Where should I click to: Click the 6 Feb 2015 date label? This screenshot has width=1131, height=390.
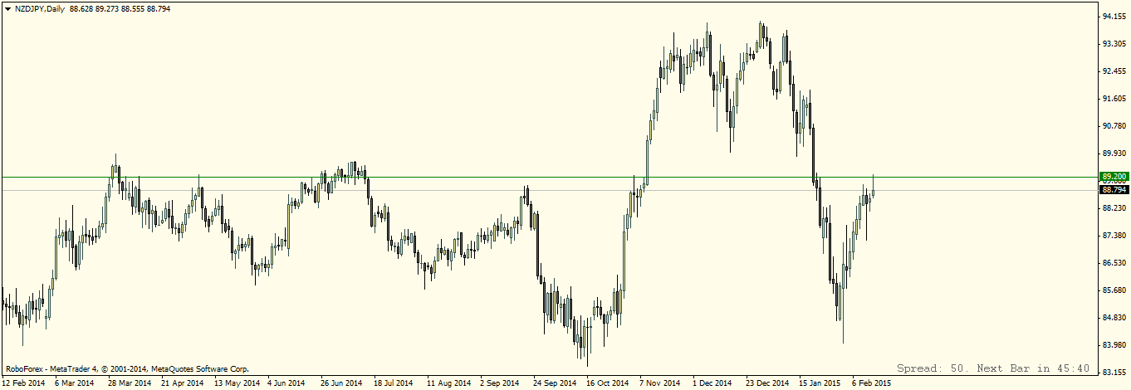[x=872, y=383]
